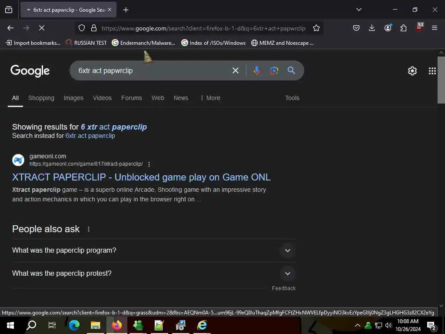
Task: Open notification center with 2 badge
Action: pos(432,326)
